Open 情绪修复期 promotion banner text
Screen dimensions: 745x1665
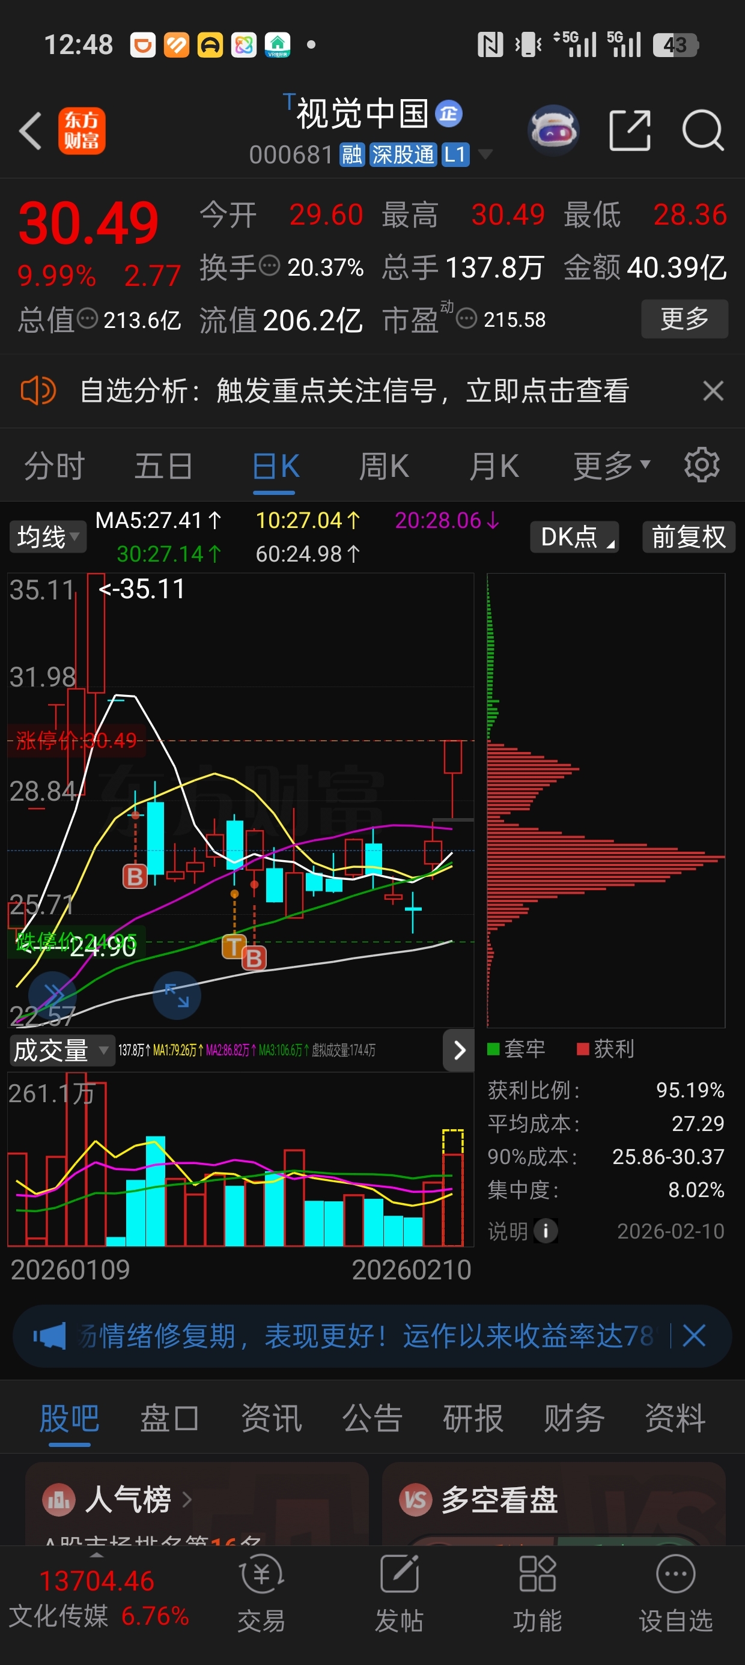click(365, 1335)
